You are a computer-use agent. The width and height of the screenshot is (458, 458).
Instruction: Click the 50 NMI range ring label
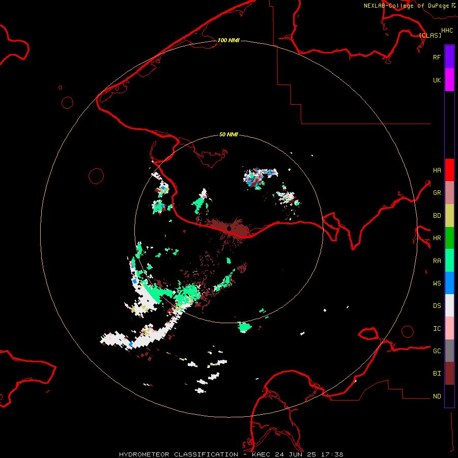click(228, 134)
